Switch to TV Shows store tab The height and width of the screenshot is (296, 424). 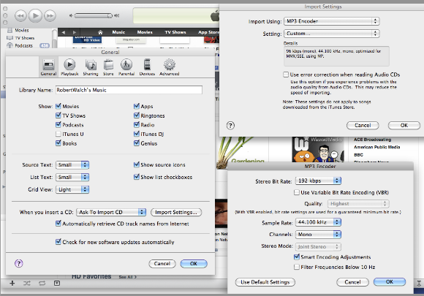(x=175, y=32)
